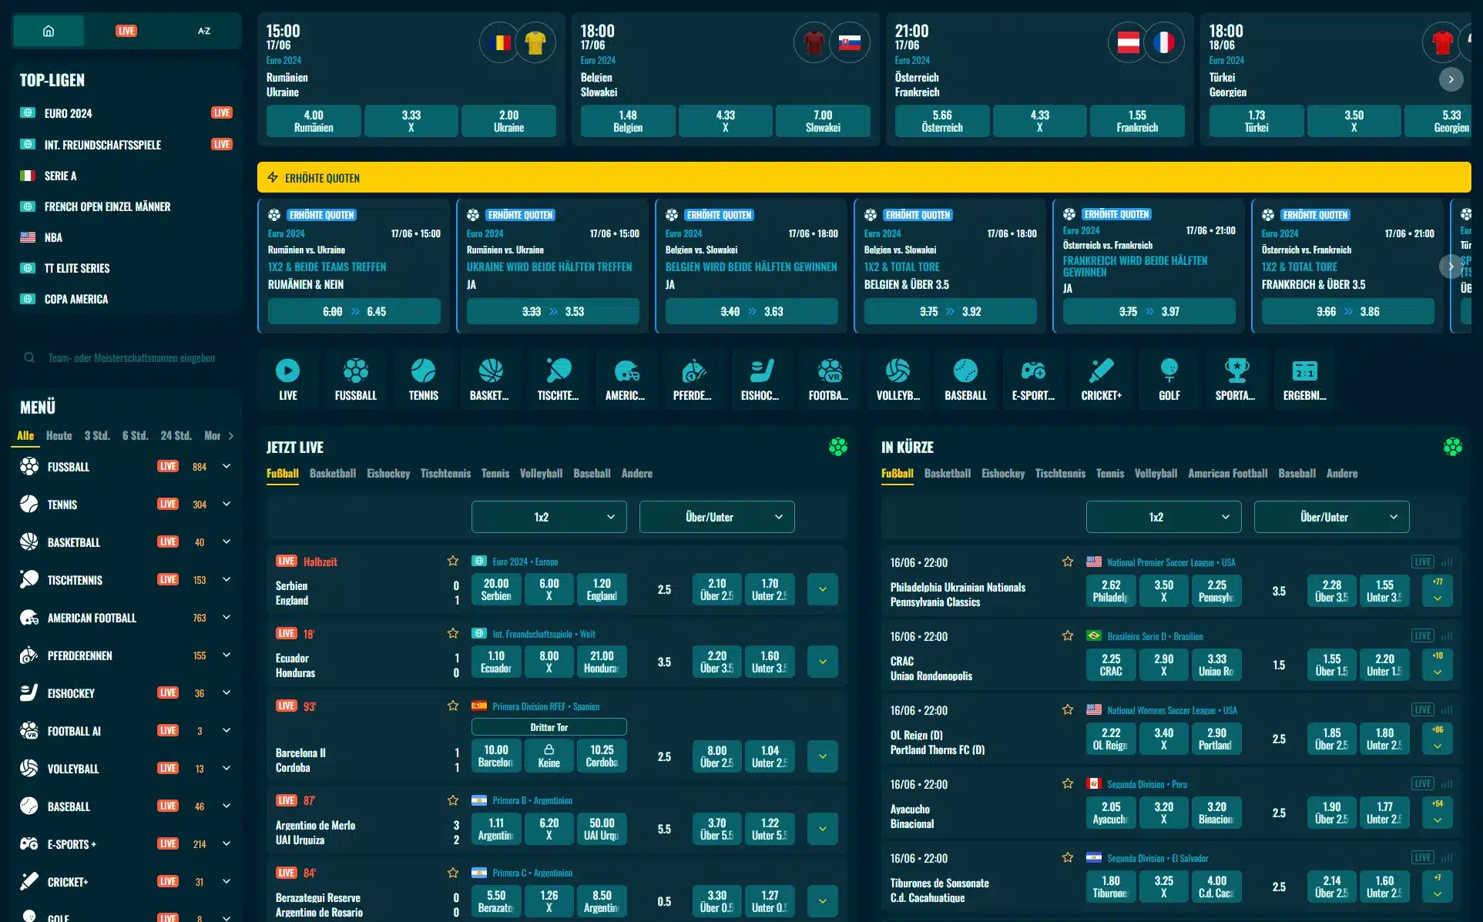Star the Barcelona II vs Cordoba match
The image size is (1483, 922).
(453, 706)
